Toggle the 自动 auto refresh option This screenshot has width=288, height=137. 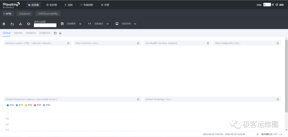tap(259, 5)
